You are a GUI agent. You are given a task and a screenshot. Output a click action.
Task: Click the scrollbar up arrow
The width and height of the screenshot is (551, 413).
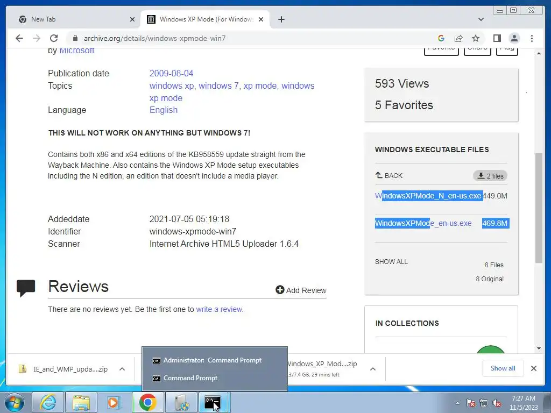[x=539, y=53]
